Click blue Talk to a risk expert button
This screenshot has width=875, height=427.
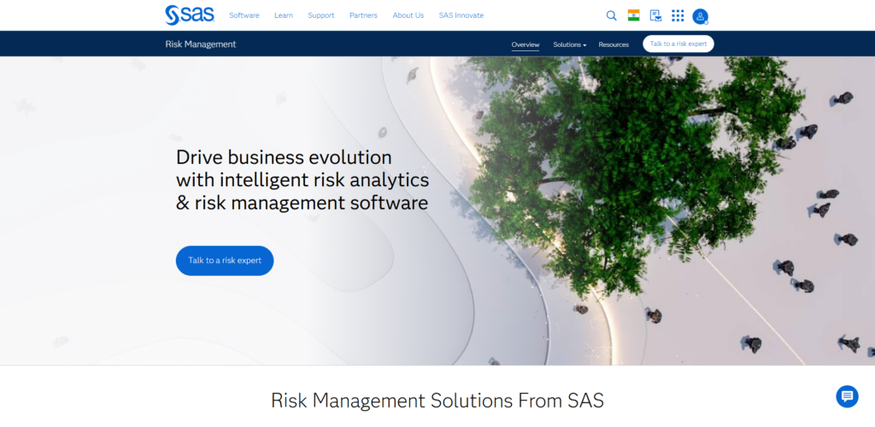[225, 260]
